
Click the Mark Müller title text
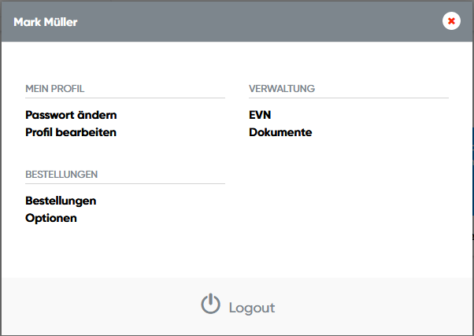coord(46,21)
